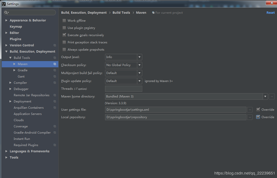Select Application Servers in the settings tree
This screenshot has height=178, width=277.
(27, 114)
